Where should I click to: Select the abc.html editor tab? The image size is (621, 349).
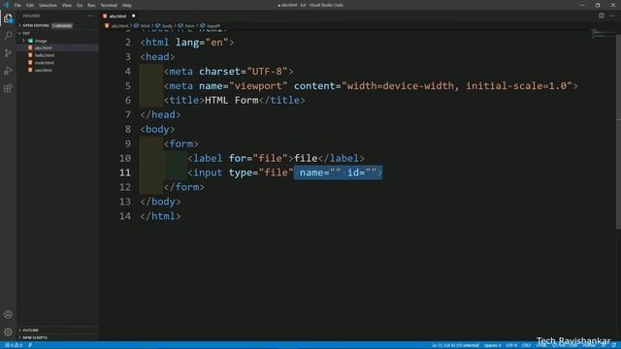coord(118,16)
